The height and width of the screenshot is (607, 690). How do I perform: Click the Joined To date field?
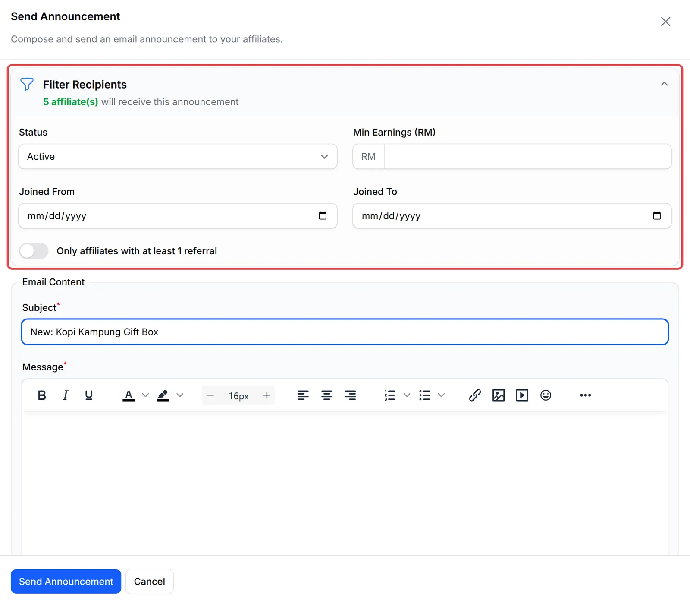tap(512, 216)
